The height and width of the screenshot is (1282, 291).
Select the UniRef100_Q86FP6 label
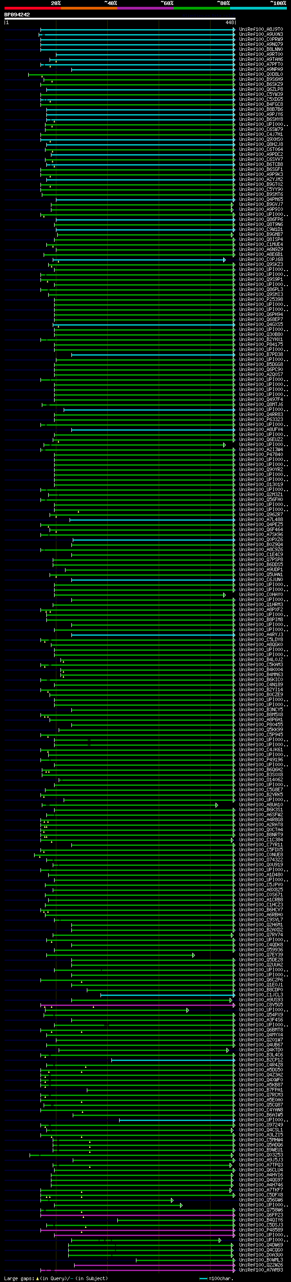[261, 220]
